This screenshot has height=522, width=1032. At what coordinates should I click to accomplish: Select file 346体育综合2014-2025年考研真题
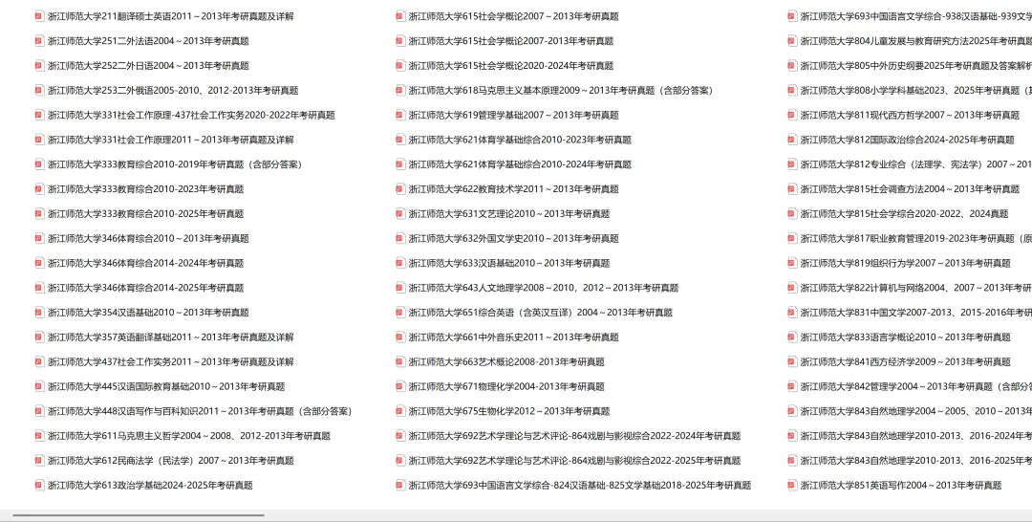[140, 288]
